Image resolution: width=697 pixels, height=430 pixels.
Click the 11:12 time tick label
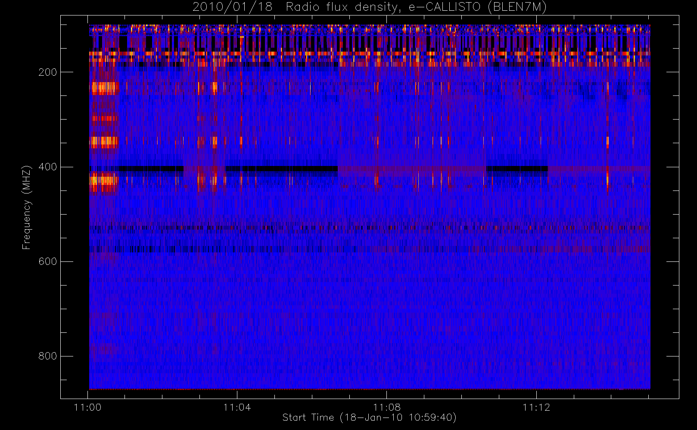[x=536, y=407]
